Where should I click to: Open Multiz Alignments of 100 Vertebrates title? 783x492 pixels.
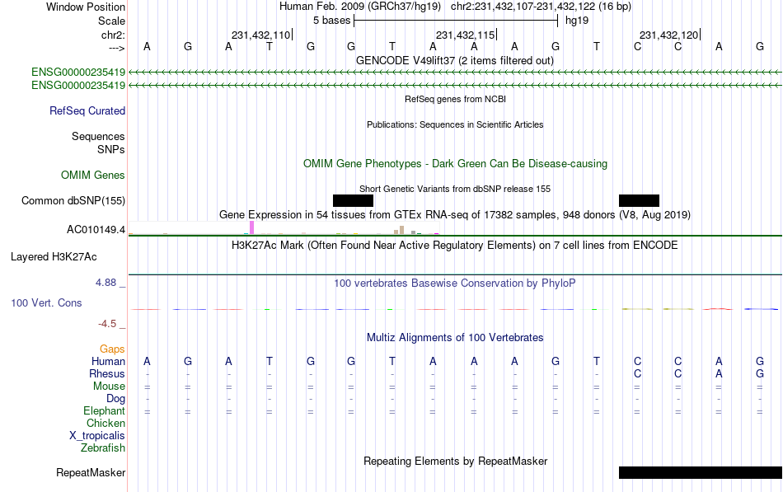455,338
